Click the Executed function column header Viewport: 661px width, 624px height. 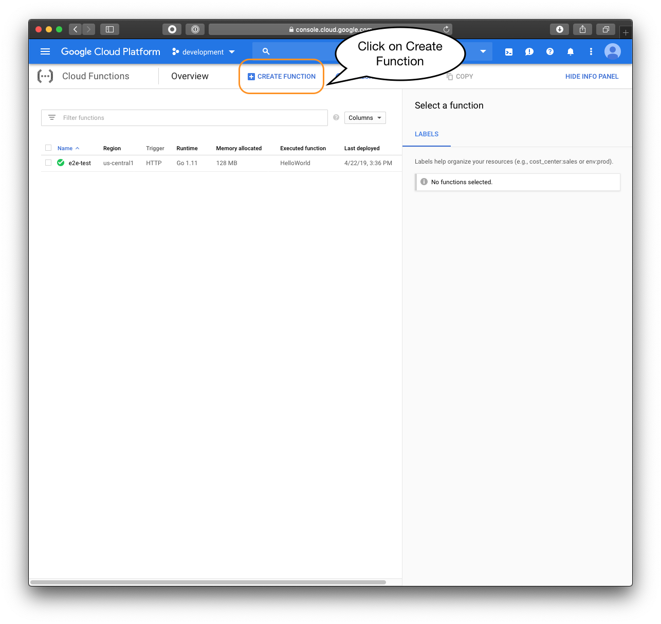click(x=303, y=148)
